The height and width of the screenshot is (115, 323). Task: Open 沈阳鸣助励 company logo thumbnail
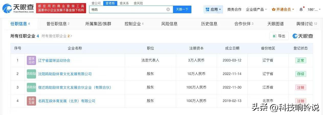(x=31, y=74)
